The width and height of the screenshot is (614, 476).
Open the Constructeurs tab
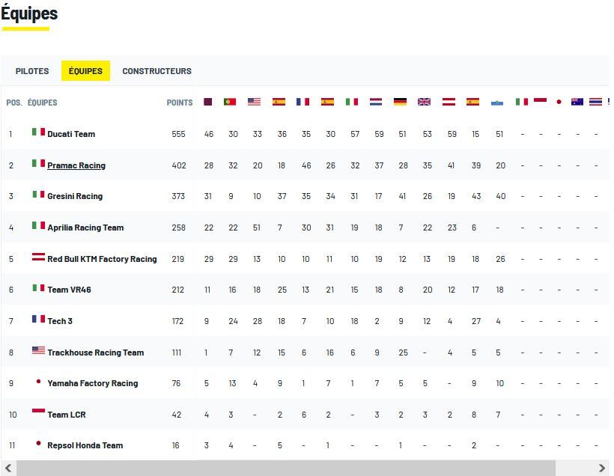click(156, 71)
